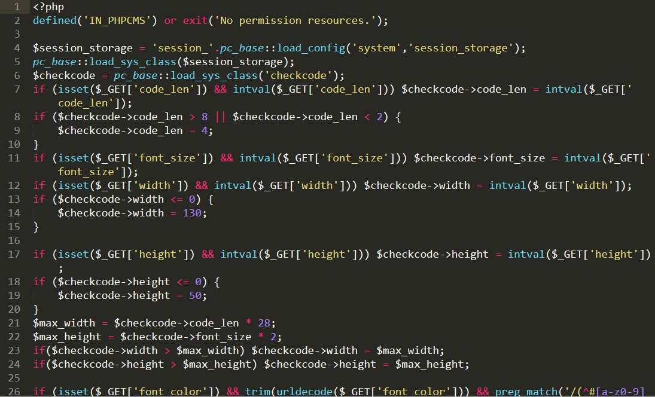Click the value 4 on line 9
The width and height of the screenshot is (655, 397).
pos(205,131)
